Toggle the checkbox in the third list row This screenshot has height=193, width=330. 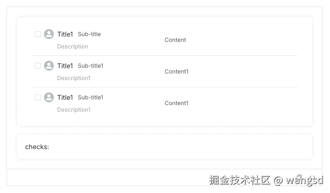[x=38, y=97]
